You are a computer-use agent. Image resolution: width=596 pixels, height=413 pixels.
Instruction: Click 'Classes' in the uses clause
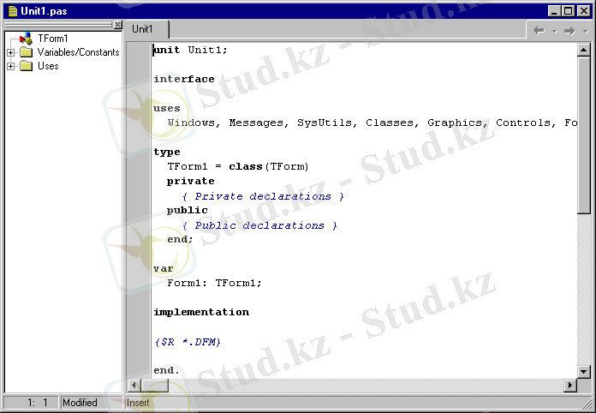390,123
